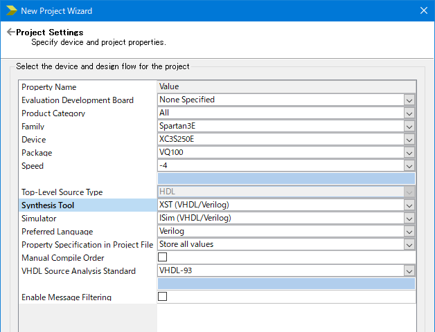The height and width of the screenshot is (332, 435).
Task: Expand the Product Category dropdown
Action: (x=409, y=113)
